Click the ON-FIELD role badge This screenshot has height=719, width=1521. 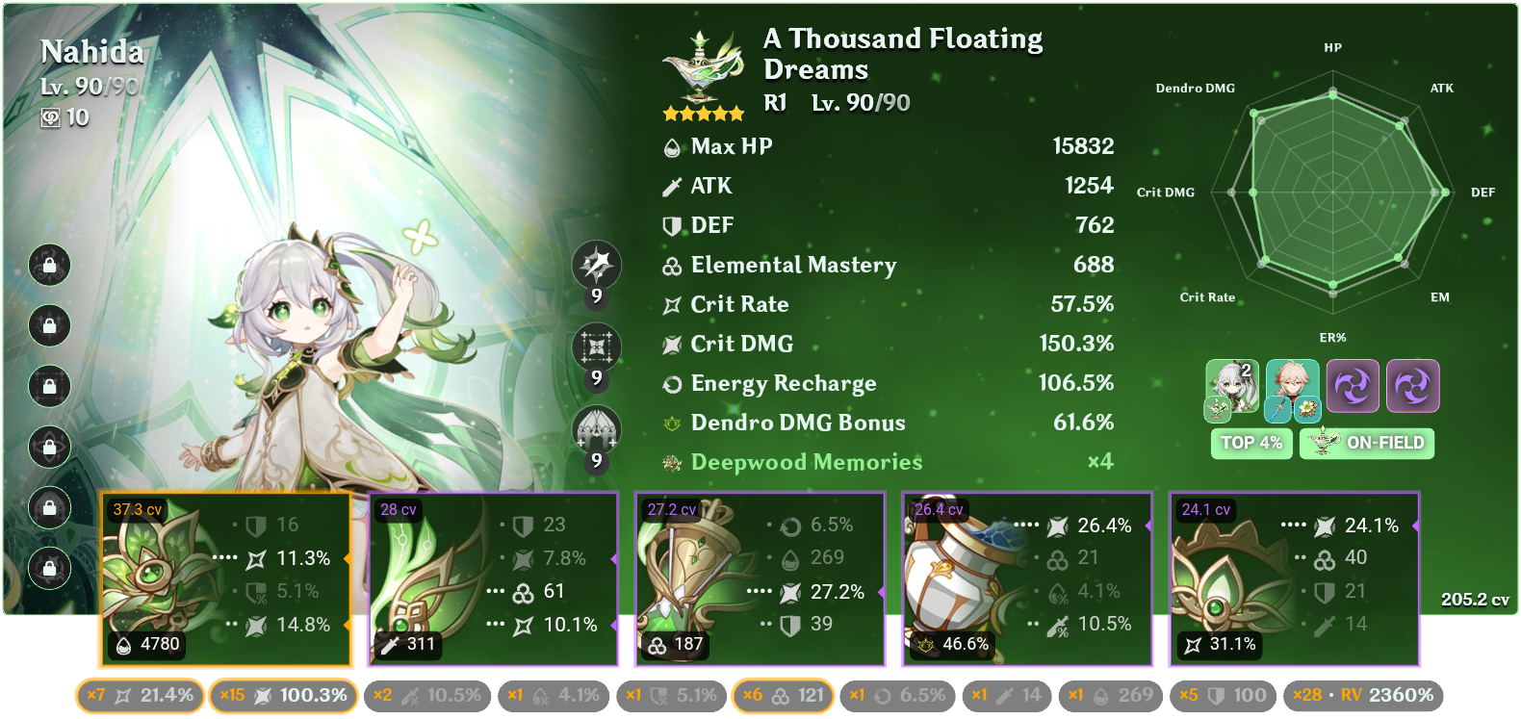click(x=1367, y=443)
